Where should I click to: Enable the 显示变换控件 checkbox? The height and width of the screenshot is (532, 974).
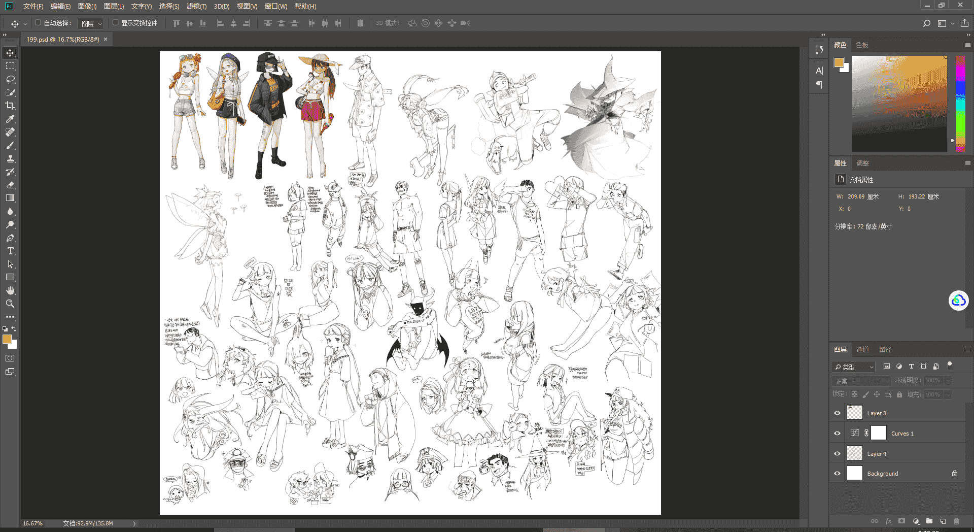coord(115,23)
